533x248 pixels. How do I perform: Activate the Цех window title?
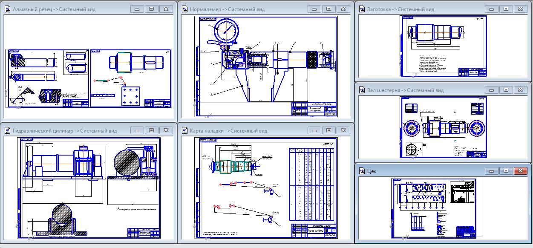(x=372, y=171)
